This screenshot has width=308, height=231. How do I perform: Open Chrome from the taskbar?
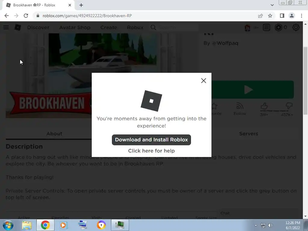click(45, 225)
